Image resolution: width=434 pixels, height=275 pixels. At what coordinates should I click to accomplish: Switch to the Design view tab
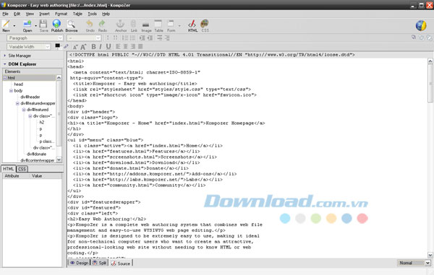(x=79, y=263)
